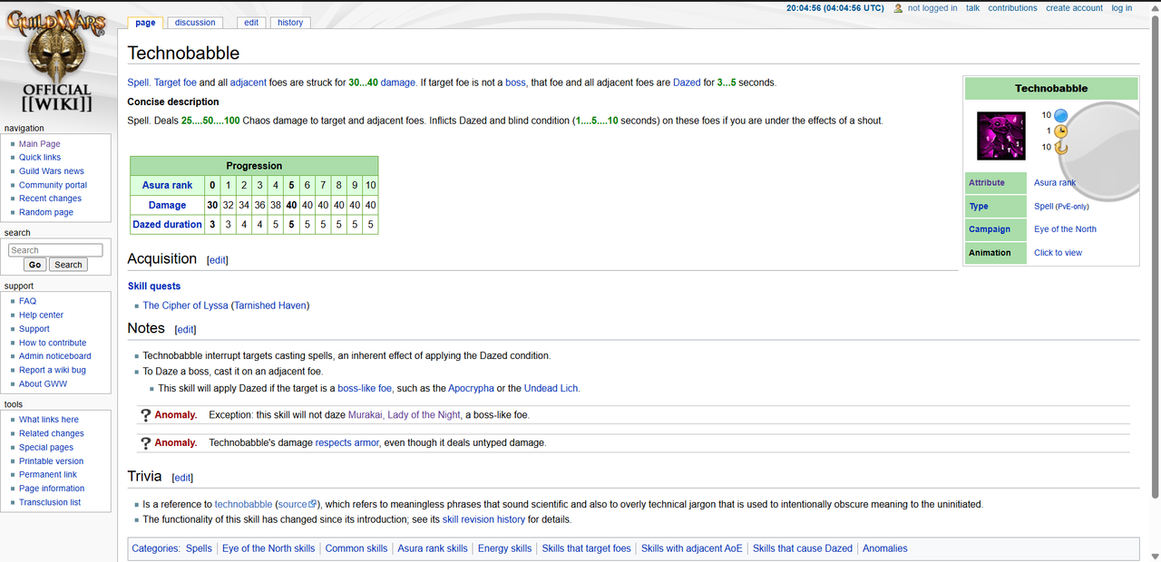
Task: Open contributions in the top bar
Action: [x=1012, y=8]
